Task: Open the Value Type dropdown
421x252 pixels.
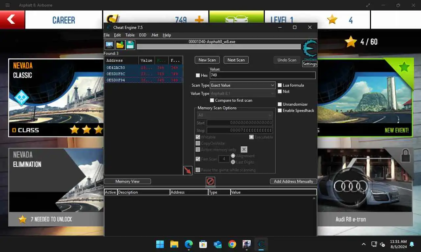Action: [242, 94]
